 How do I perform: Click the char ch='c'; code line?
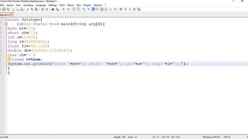pos(21,55)
